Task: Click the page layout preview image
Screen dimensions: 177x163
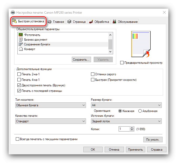Action: click(141, 44)
